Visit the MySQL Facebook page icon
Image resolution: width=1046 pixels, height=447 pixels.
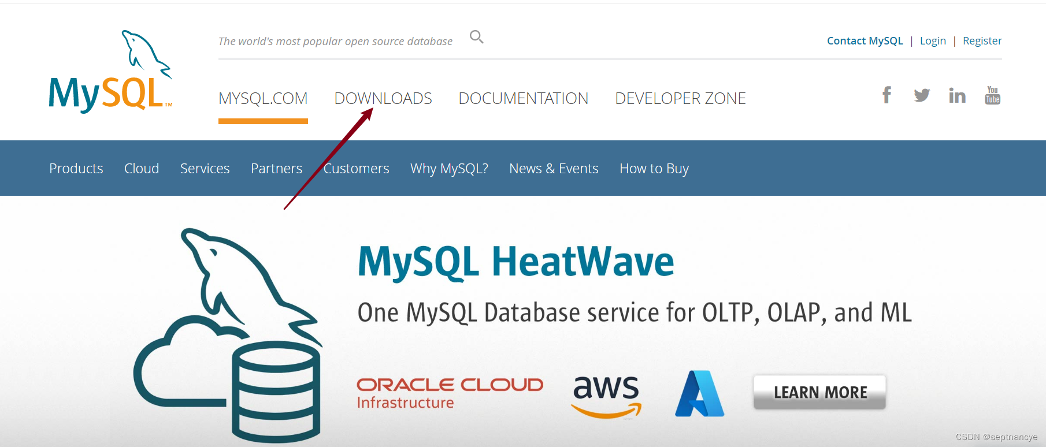tap(886, 95)
